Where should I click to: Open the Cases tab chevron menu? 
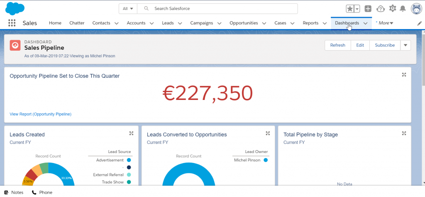point(293,23)
